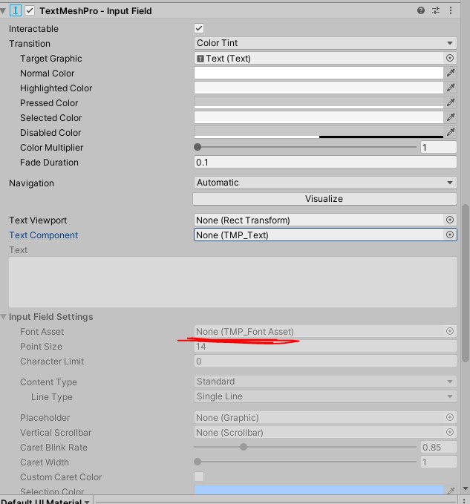Click the Transition label
This screenshot has height=504, width=470.
click(30, 43)
